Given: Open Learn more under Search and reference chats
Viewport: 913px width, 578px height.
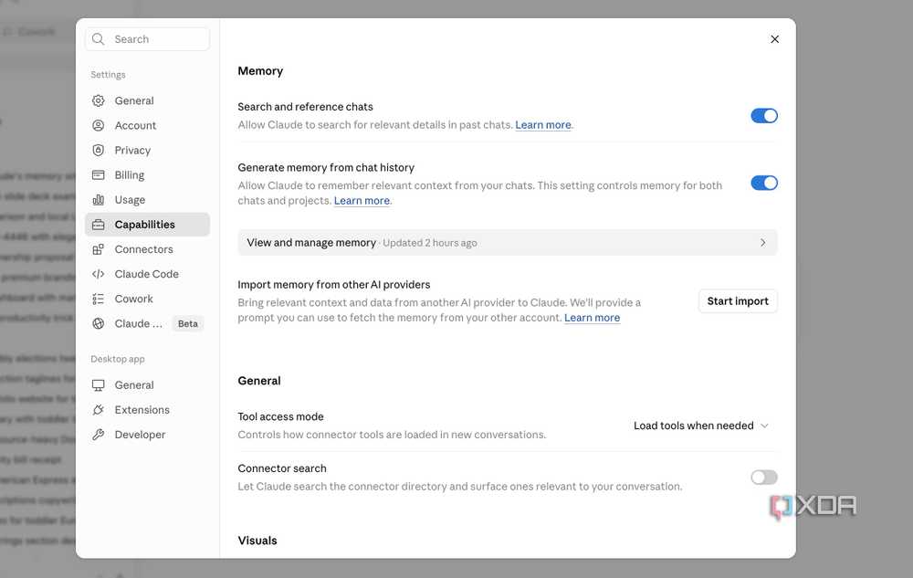Looking at the screenshot, I should coord(542,124).
